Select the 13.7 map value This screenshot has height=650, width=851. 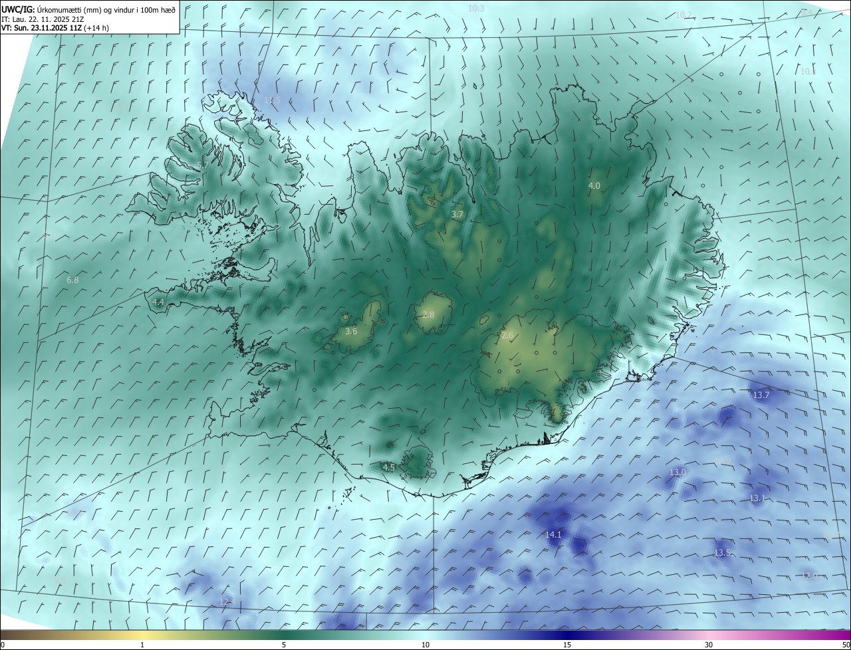point(761,395)
